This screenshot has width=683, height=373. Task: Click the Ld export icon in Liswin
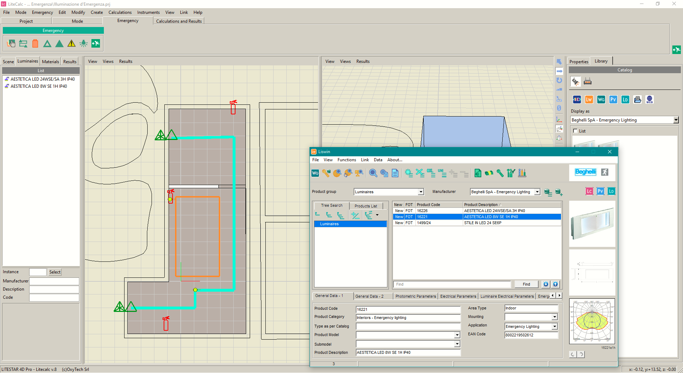click(611, 191)
